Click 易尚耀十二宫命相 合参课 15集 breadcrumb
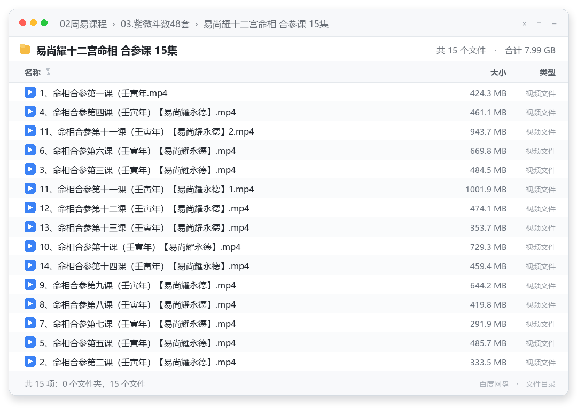 point(266,24)
